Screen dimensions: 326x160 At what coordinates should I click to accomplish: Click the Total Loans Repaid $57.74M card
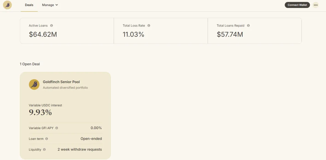pos(255,31)
